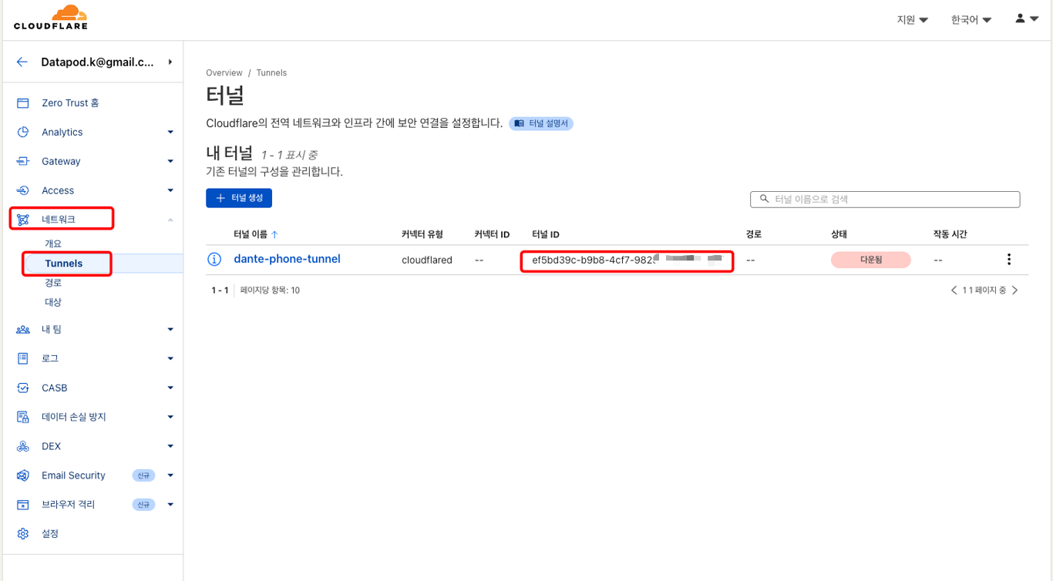The image size is (1053, 581).
Task: Expand the Gateway menu arrow
Action: [x=170, y=162]
